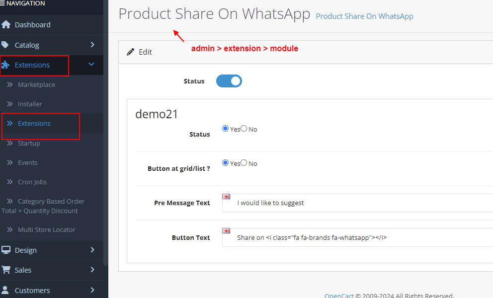This screenshot has height=298, width=493.
Task: Select No for demo21 Status
Action: coord(244,128)
